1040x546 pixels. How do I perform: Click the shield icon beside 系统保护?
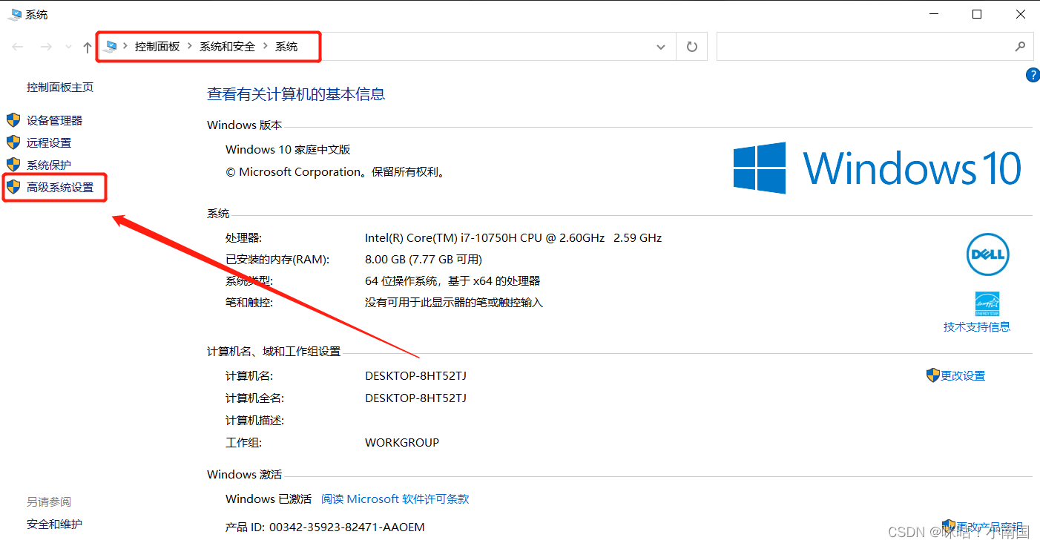click(13, 164)
